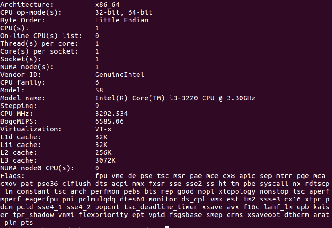Click the VT-x virtualization value
332x228 pixels.
coord(103,129)
